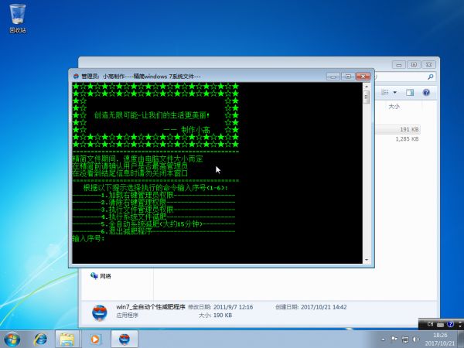Open Windows Explorer from the taskbar
464x348 pixels.
[67, 339]
